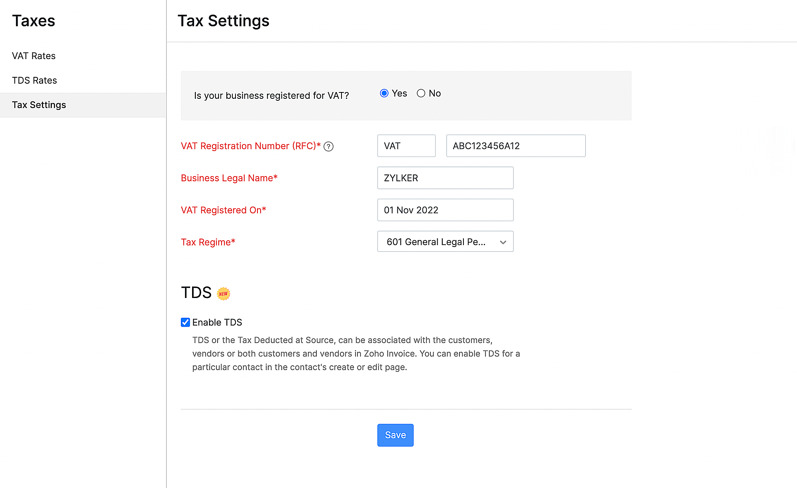Image resolution: width=797 pixels, height=488 pixels.
Task: Click the Save button
Action: [x=395, y=435]
